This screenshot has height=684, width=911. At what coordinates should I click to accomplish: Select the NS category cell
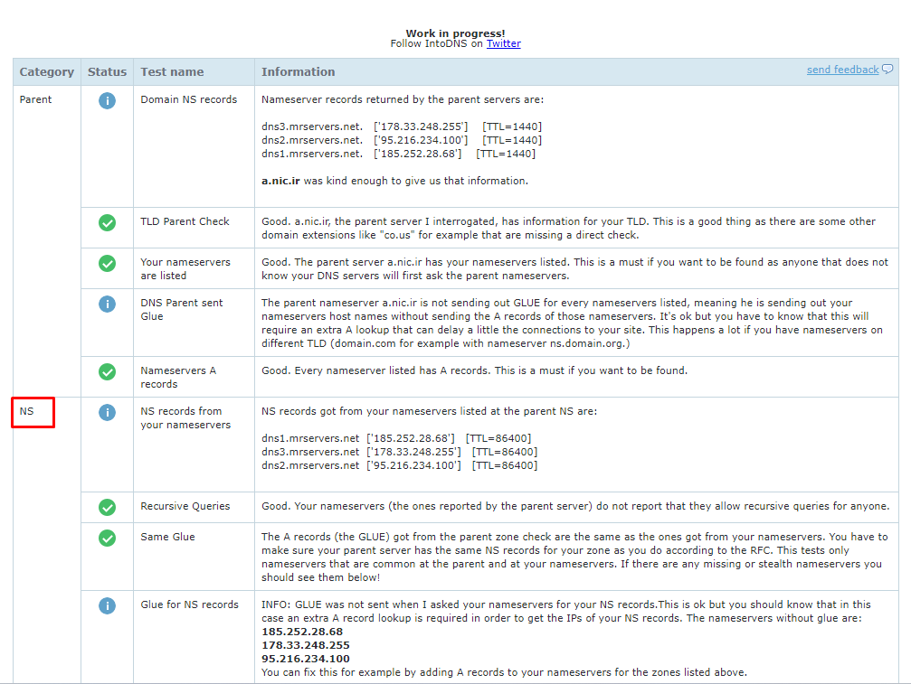tap(27, 412)
